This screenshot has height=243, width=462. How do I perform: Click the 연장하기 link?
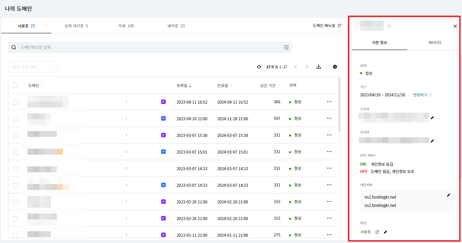pos(422,95)
